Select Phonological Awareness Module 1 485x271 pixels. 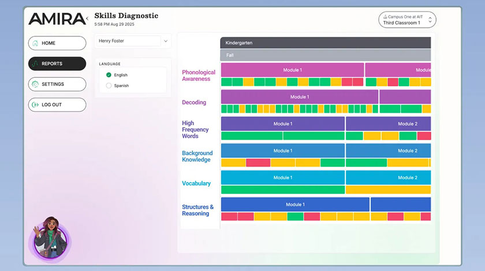[x=292, y=70]
